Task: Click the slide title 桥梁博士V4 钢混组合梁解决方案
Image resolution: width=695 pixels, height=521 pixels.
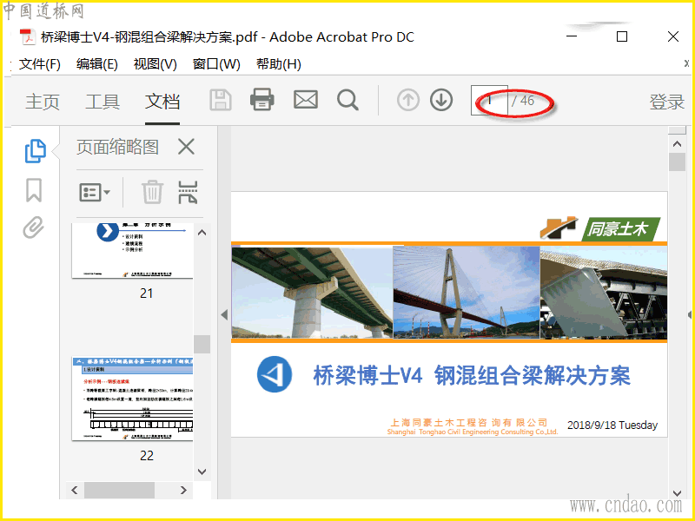Action: [472, 376]
